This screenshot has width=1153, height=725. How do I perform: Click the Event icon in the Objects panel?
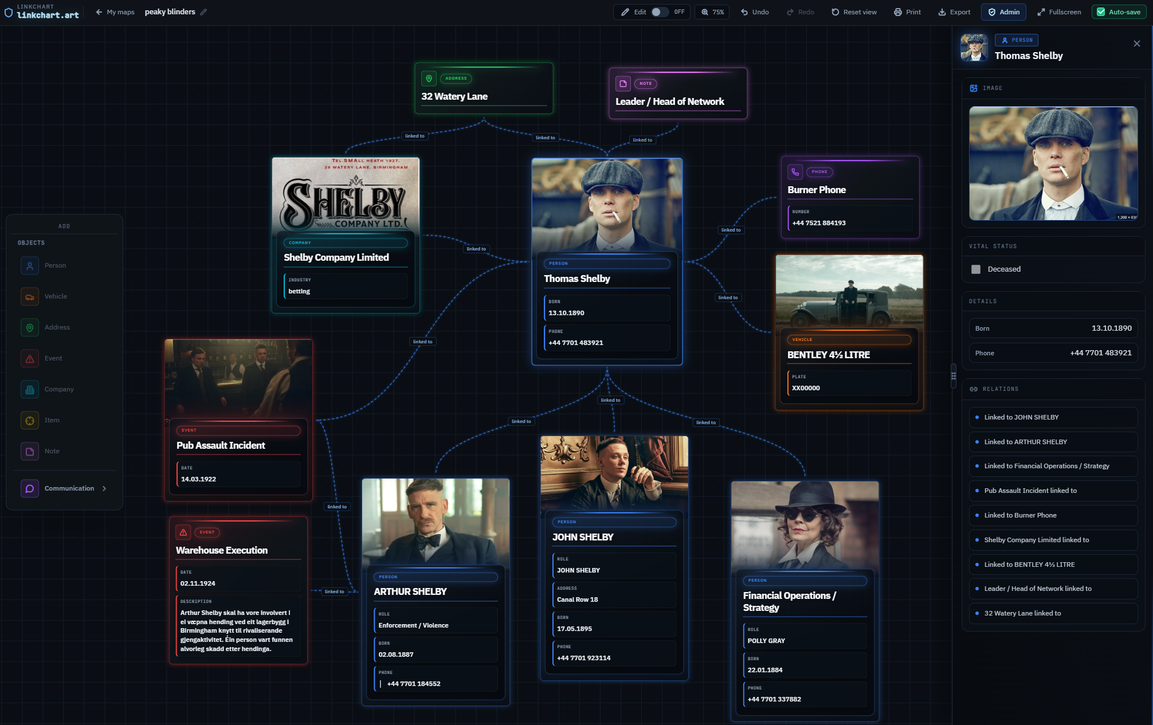[30, 358]
